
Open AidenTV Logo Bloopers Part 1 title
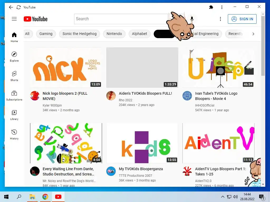221,171
